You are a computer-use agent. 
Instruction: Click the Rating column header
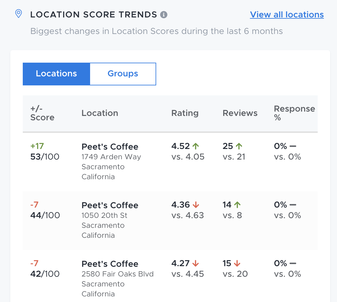[x=185, y=113]
